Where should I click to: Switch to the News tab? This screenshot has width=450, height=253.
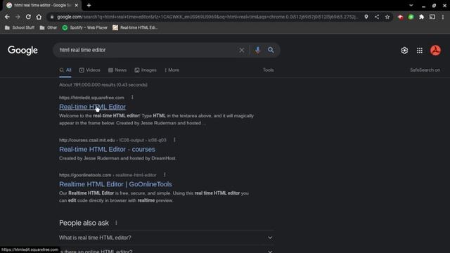tap(117, 70)
